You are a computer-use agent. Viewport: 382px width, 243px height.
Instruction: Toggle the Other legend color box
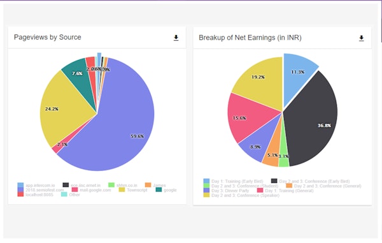(x=64, y=195)
